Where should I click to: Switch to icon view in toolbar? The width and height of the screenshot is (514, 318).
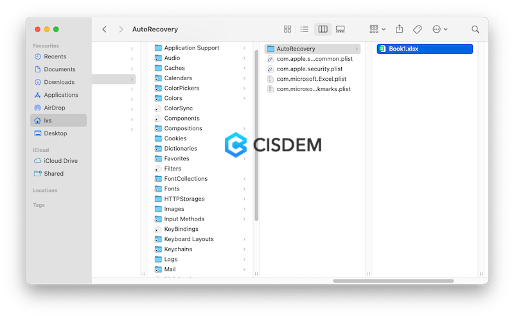click(x=288, y=29)
